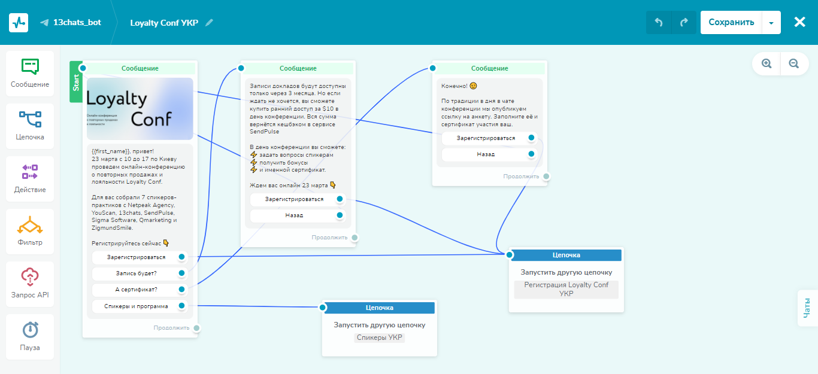The image size is (818, 374).
Task: Click the Записи докладов message text
Action: [x=298, y=135]
